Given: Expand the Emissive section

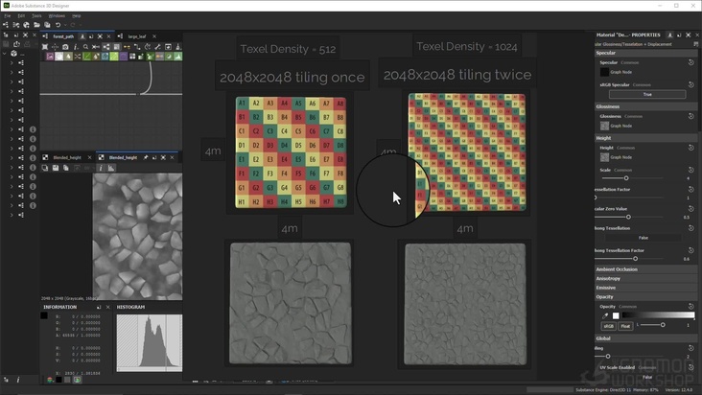Looking at the screenshot, I should [606, 288].
